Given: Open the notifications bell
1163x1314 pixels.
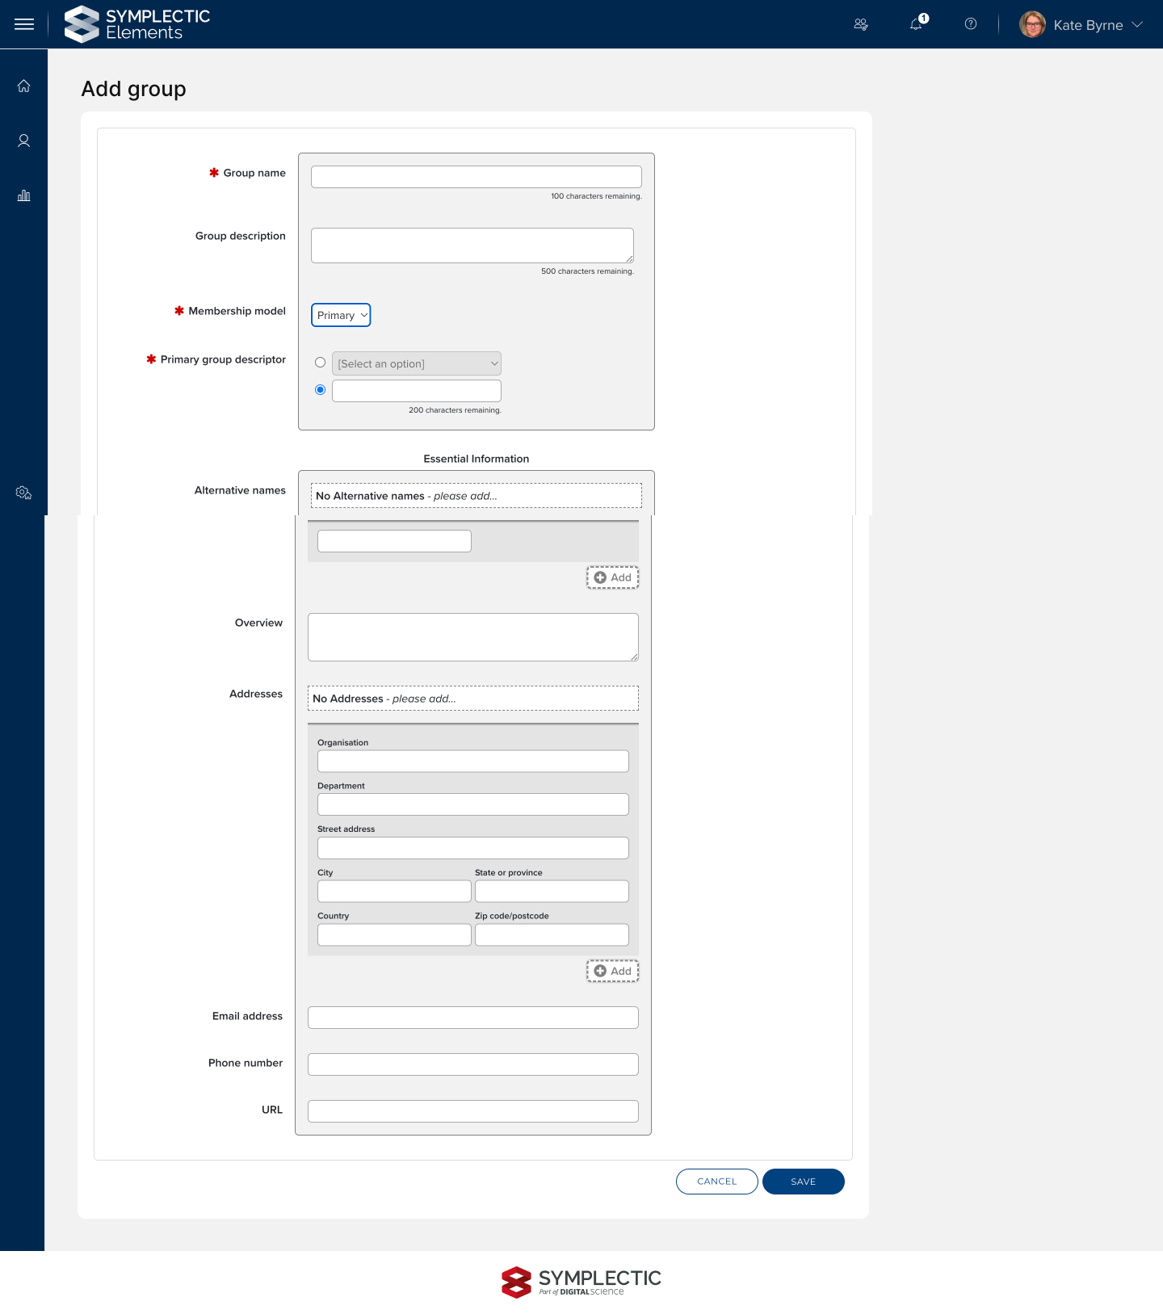Looking at the screenshot, I should (917, 24).
